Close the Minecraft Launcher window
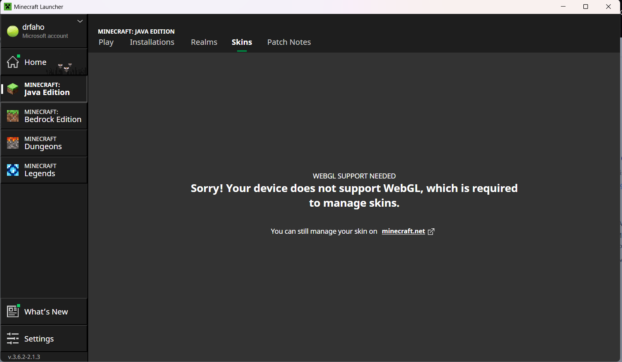 pos(608,7)
